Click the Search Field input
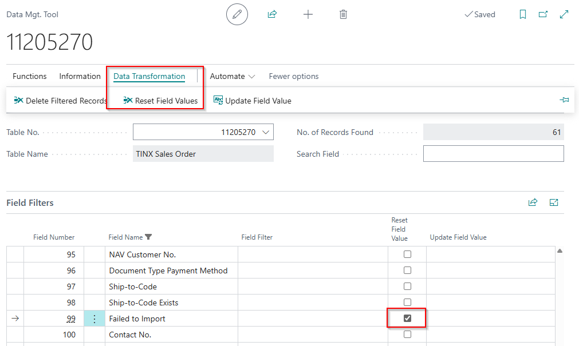 point(493,153)
